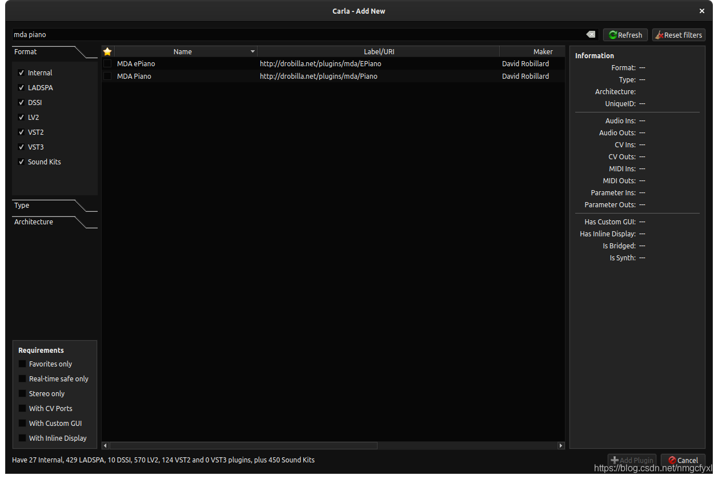The image size is (718, 479).
Task: Expand the Architecture filter section
Action: [55, 222]
